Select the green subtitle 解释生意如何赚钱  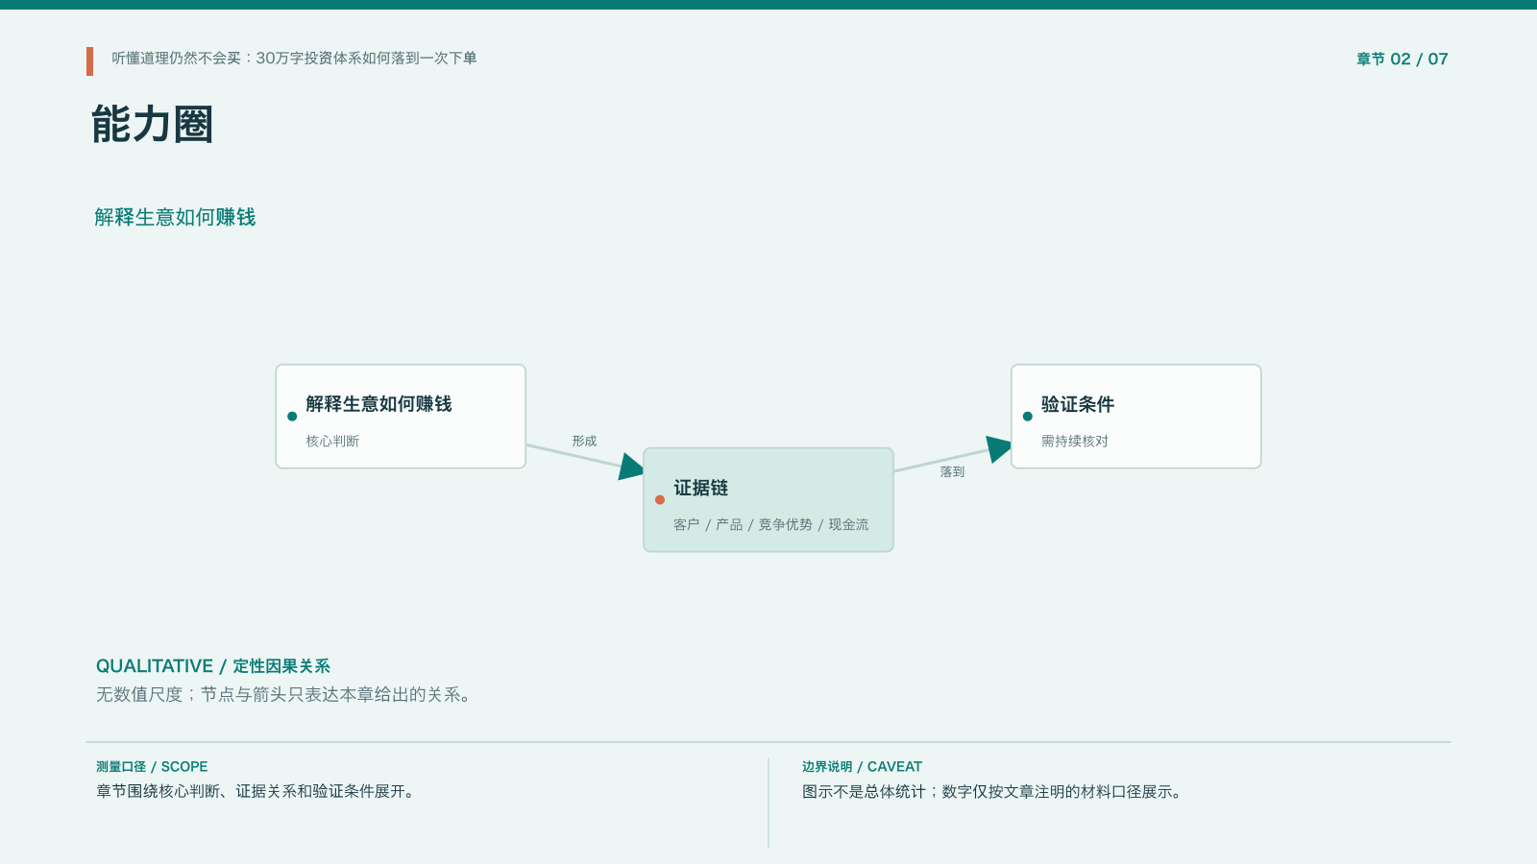tap(175, 217)
